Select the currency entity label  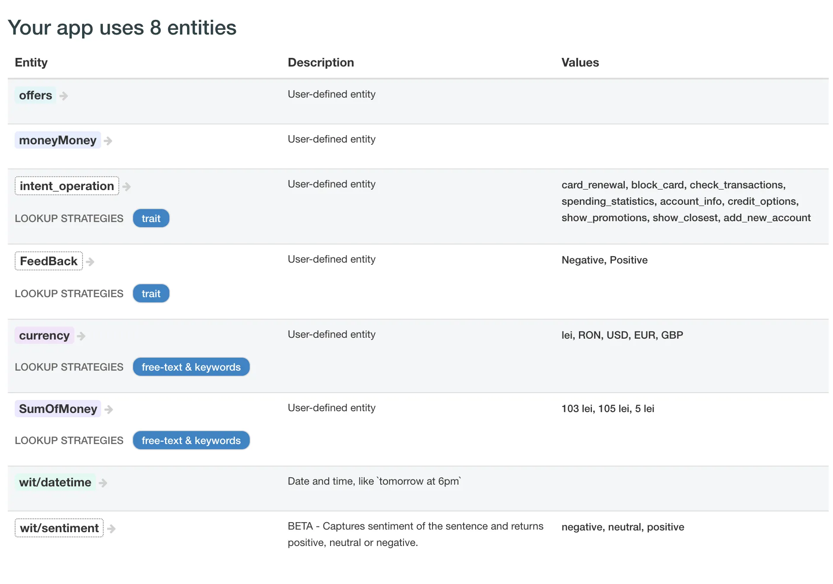pyautogui.click(x=44, y=336)
